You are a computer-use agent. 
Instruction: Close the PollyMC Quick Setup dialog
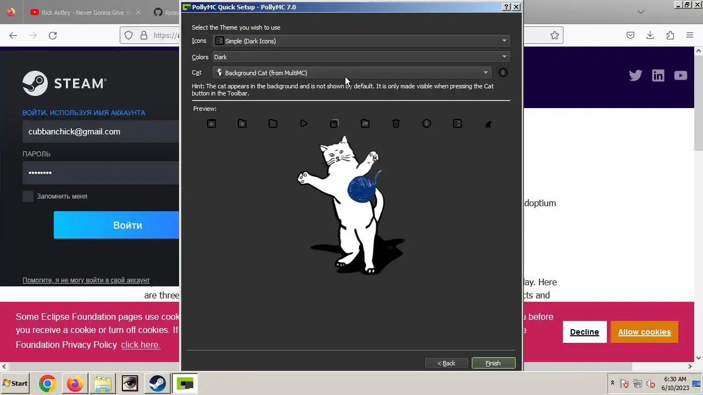[516, 7]
